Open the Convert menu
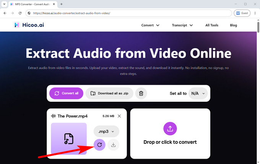The width and height of the screenshot is (260, 164). coord(150,25)
